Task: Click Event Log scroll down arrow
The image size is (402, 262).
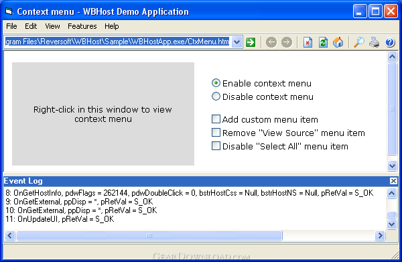Action: point(391,224)
